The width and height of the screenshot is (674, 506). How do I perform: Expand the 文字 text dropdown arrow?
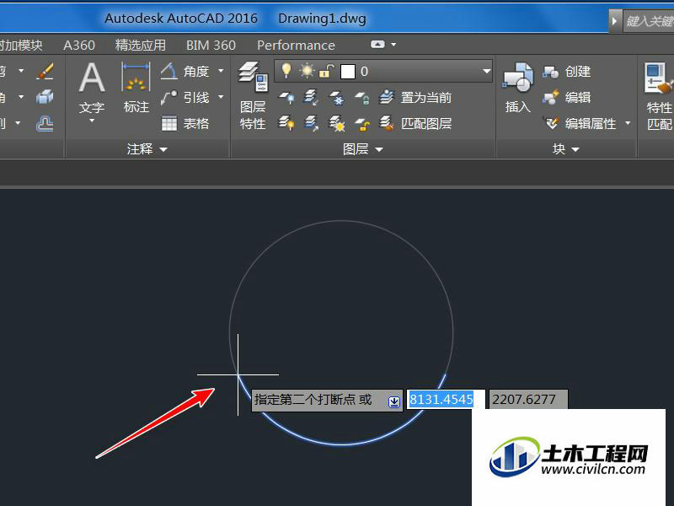tap(92, 121)
